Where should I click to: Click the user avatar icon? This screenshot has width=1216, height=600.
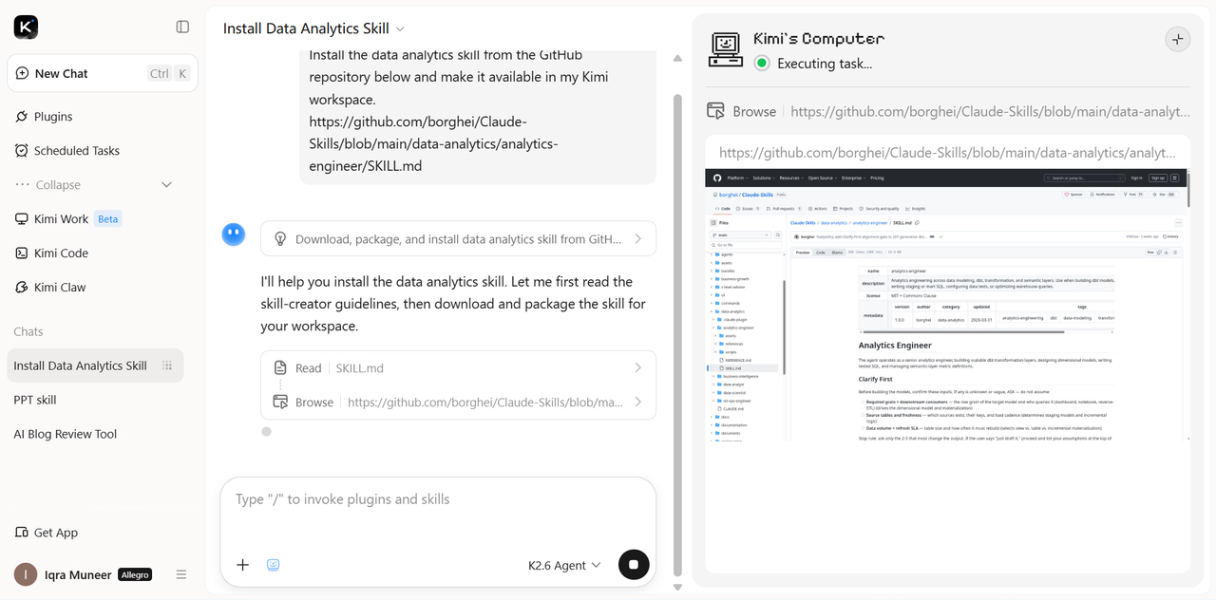26,574
